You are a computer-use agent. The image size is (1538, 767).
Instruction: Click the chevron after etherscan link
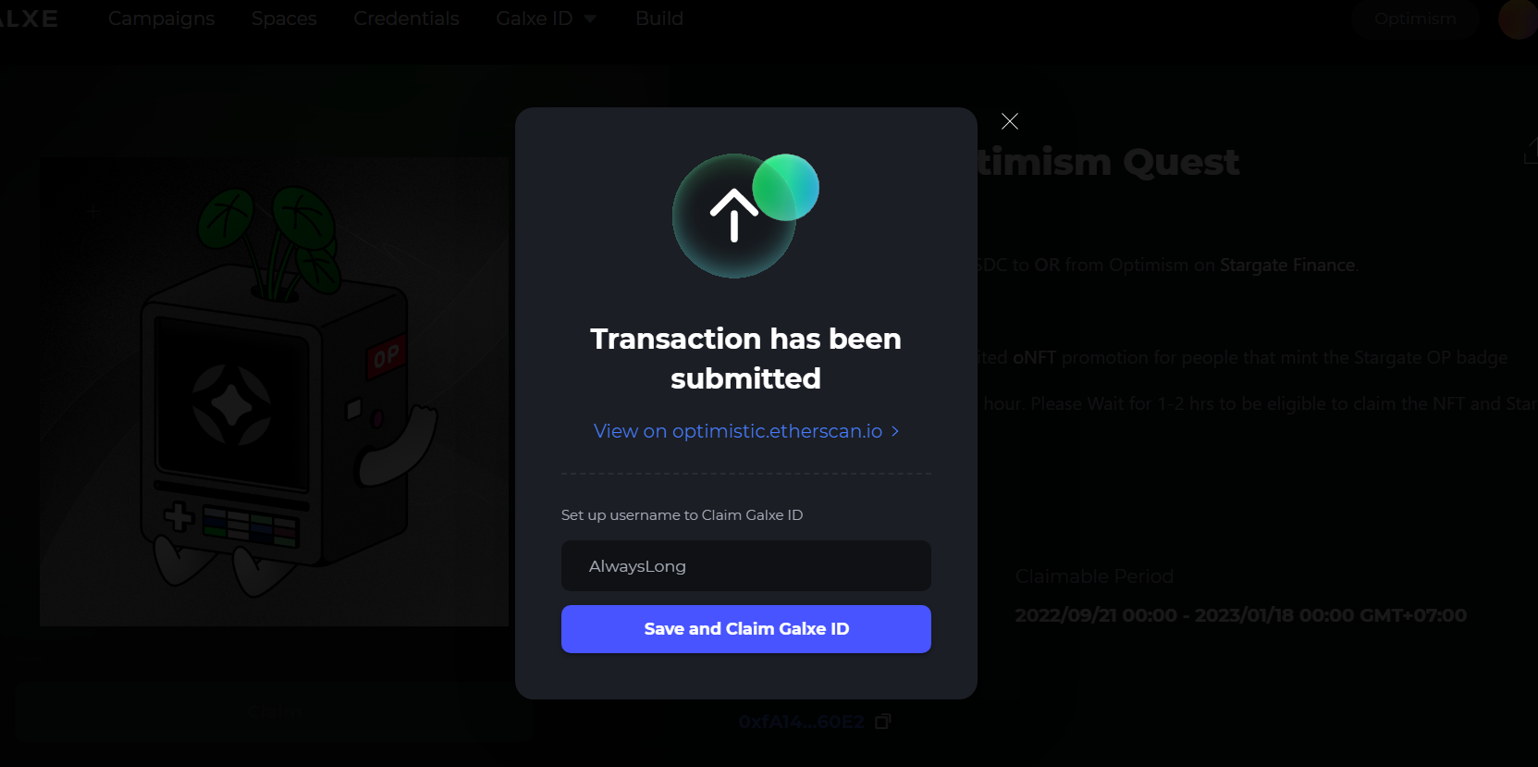point(895,431)
